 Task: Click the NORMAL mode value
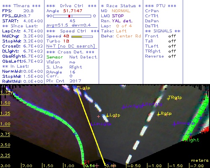pos(121,11)
